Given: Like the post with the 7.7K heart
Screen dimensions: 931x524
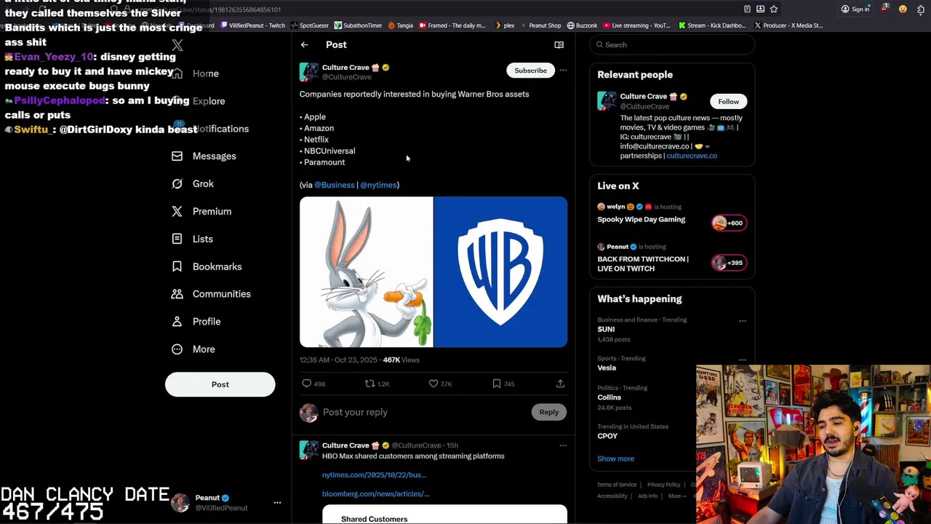Looking at the screenshot, I should (433, 384).
